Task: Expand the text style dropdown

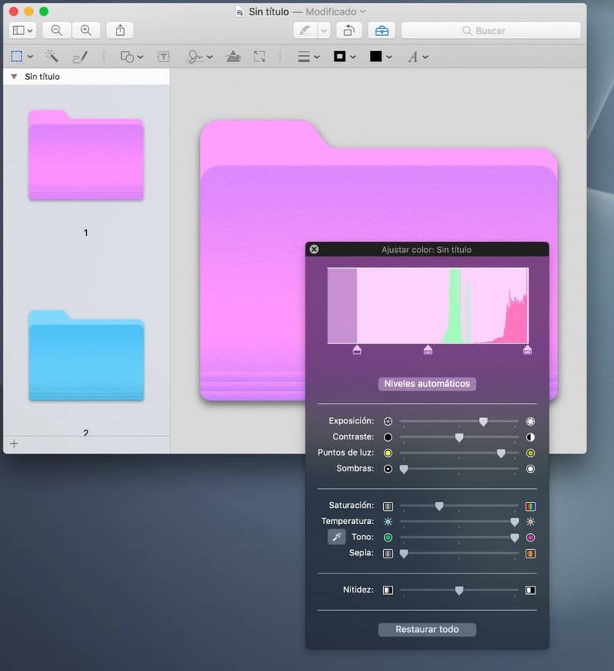Action: tap(417, 56)
